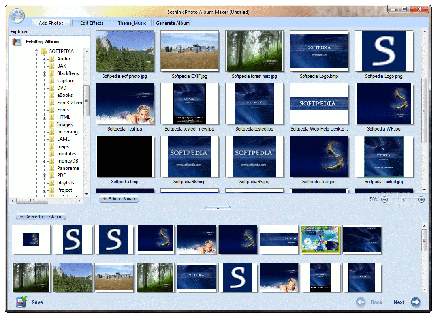Select the Capture folder
The width and height of the screenshot is (440, 321).
(66, 81)
